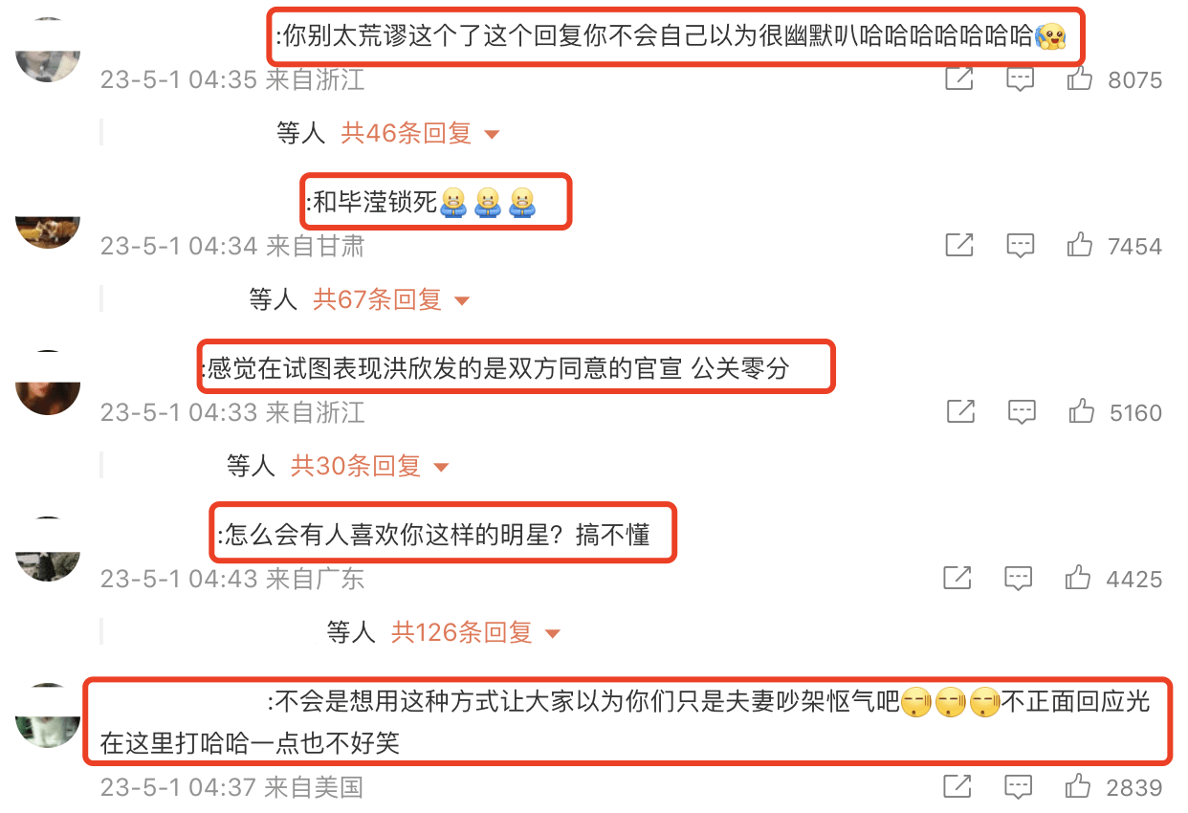Reply to the comment with 2839 likes
This screenshot has height=813, width=1188.
pyautogui.click(x=1020, y=787)
